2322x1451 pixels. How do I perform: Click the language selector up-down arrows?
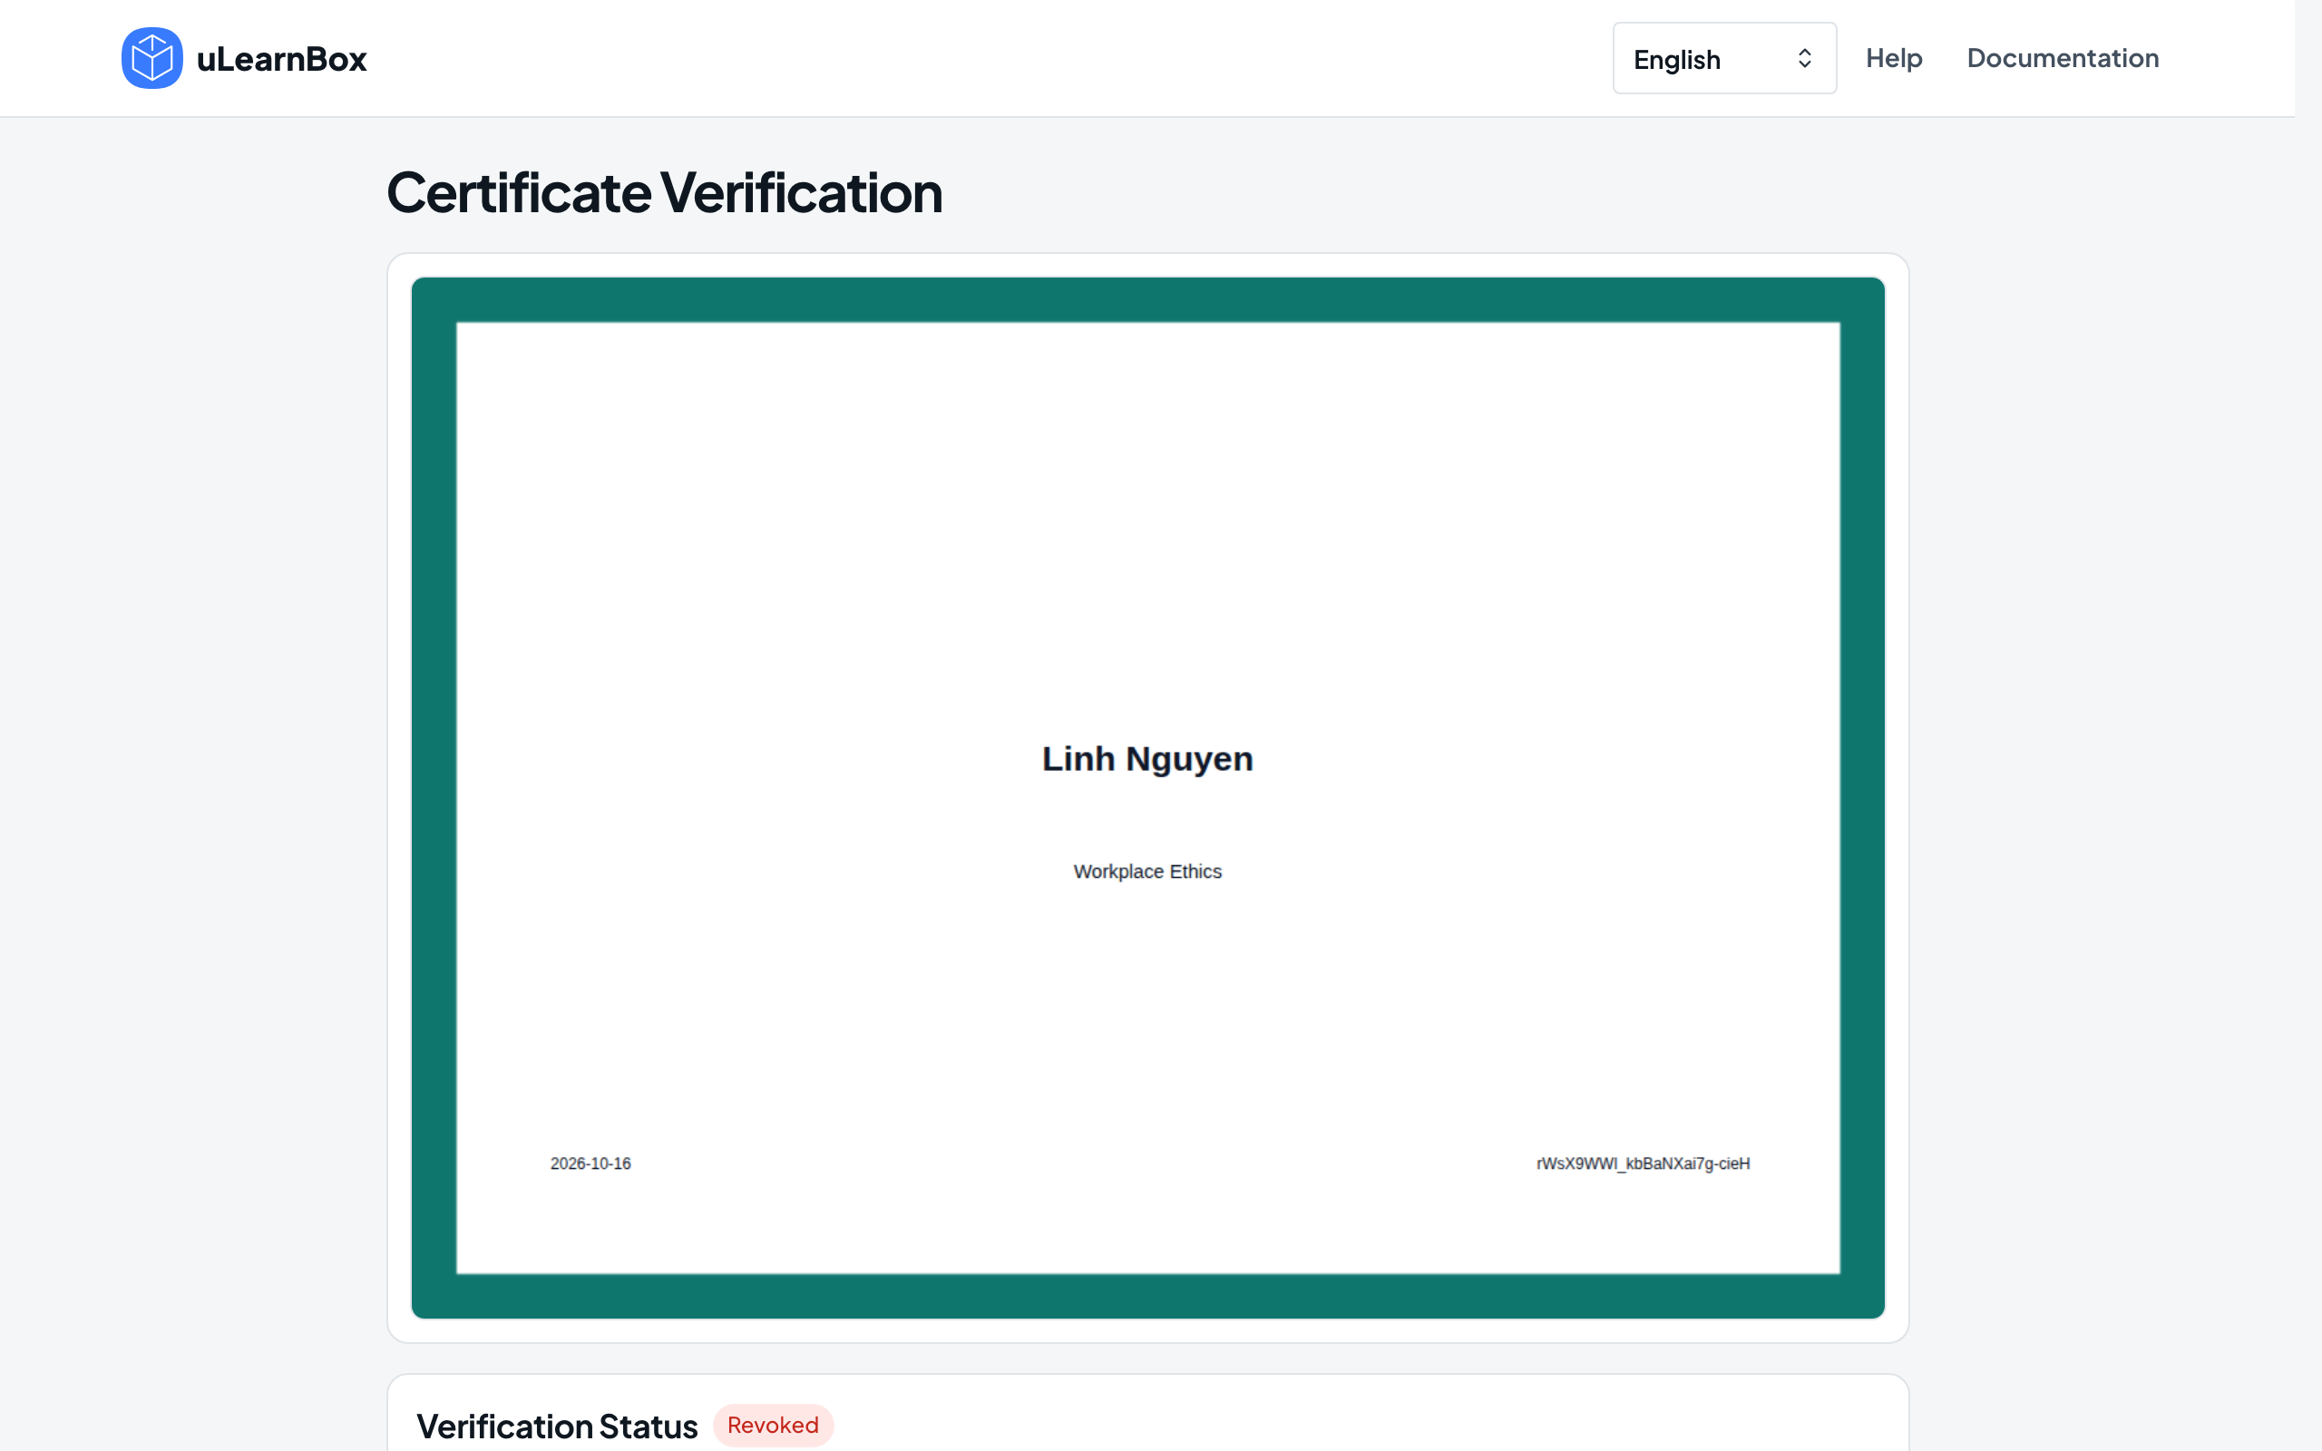[x=1804, y=59]
